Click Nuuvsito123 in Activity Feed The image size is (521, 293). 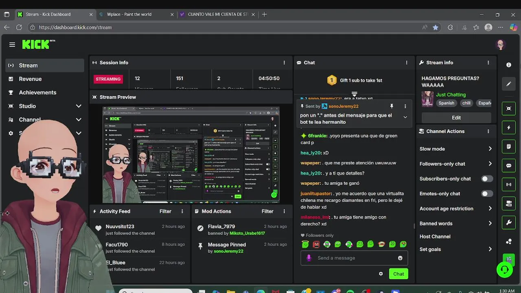120,226
